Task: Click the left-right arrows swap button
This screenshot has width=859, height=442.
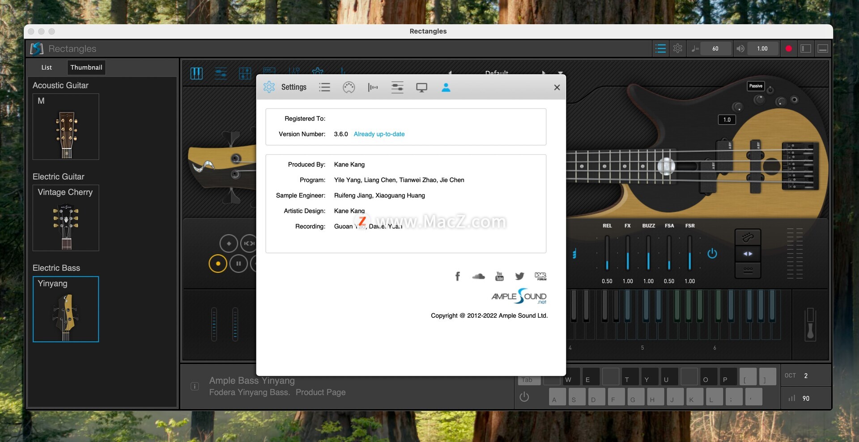Action: 748,254
